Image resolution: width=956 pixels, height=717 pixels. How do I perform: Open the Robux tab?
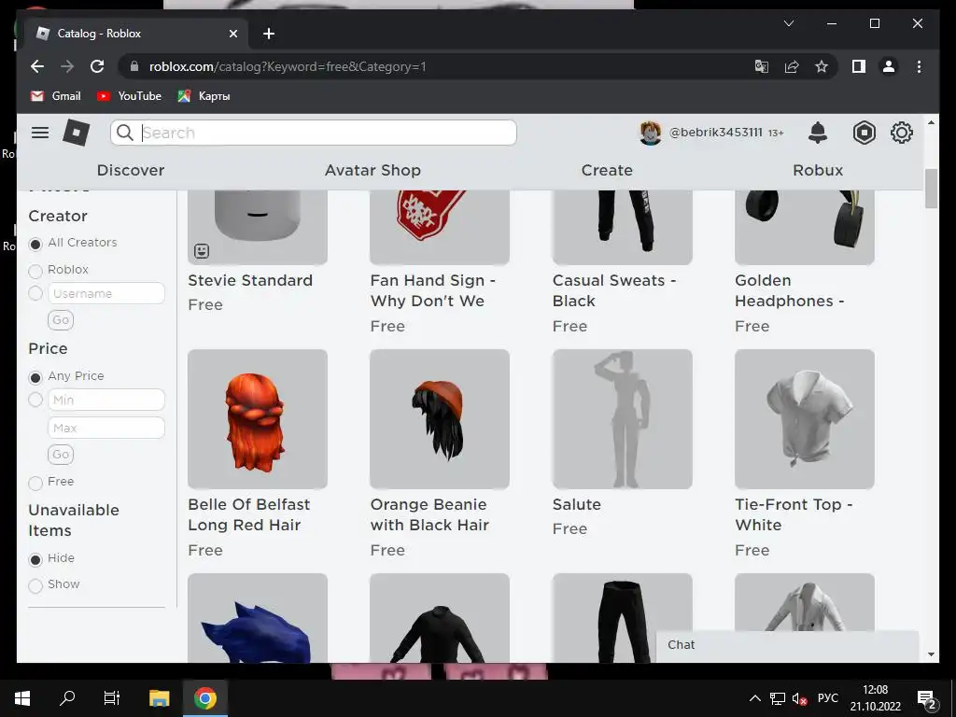[x=818, y=170]
